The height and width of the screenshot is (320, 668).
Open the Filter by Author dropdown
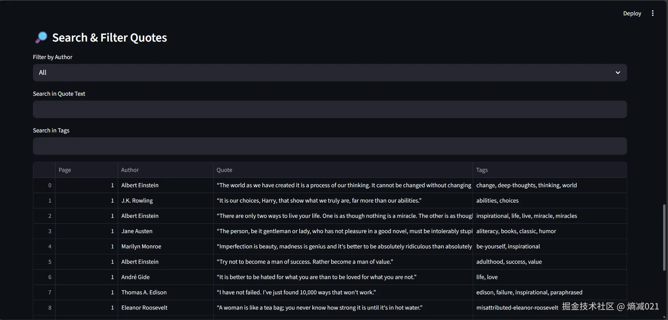pos(329,73)
